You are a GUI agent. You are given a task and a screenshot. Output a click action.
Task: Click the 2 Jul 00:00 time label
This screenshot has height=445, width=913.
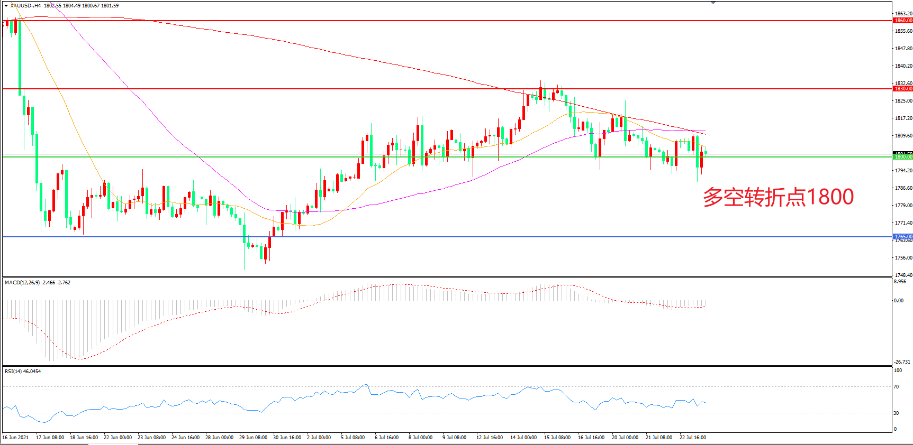319,438
